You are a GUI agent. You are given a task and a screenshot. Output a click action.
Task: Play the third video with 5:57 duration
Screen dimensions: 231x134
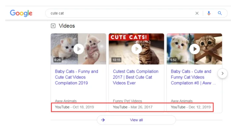coord(194,49)
